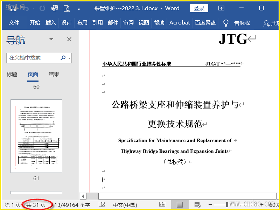Click the share person icon
The width and height of the screenshot is (280, 210).
pyautogui.click(x=266, y=23)
